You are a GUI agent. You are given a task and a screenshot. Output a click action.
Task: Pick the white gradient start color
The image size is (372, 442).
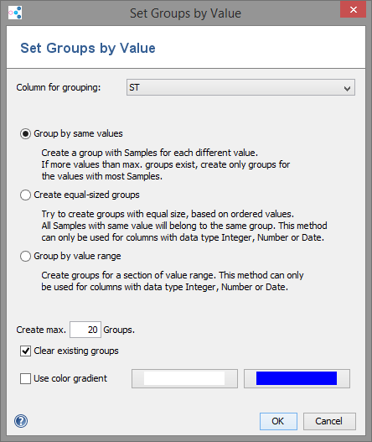pos(184,378)
